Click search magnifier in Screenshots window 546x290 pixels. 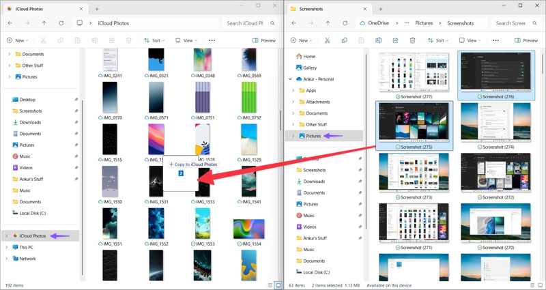tap(535, 23)
